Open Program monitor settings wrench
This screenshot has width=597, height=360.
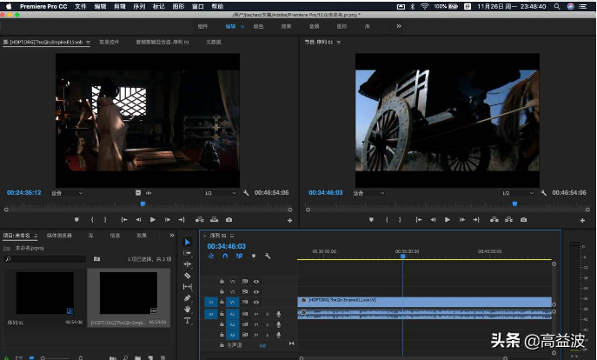[543, 193]
